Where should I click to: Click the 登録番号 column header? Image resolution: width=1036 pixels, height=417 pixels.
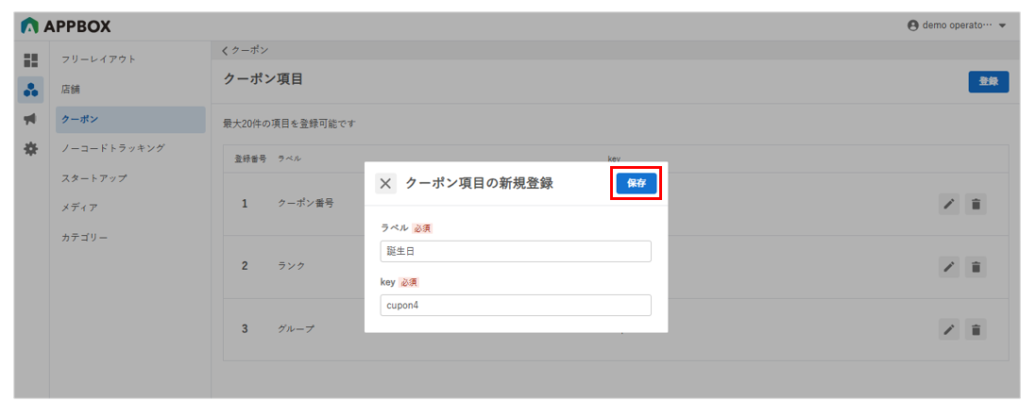pyautogui.click(x=250, y=159)
